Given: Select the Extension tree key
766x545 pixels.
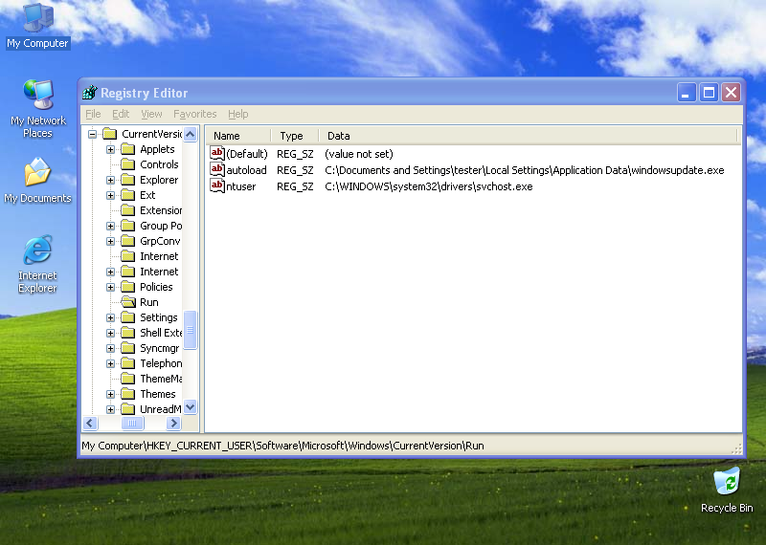Looking at the screenshot, I should click(x=161, y=210).
